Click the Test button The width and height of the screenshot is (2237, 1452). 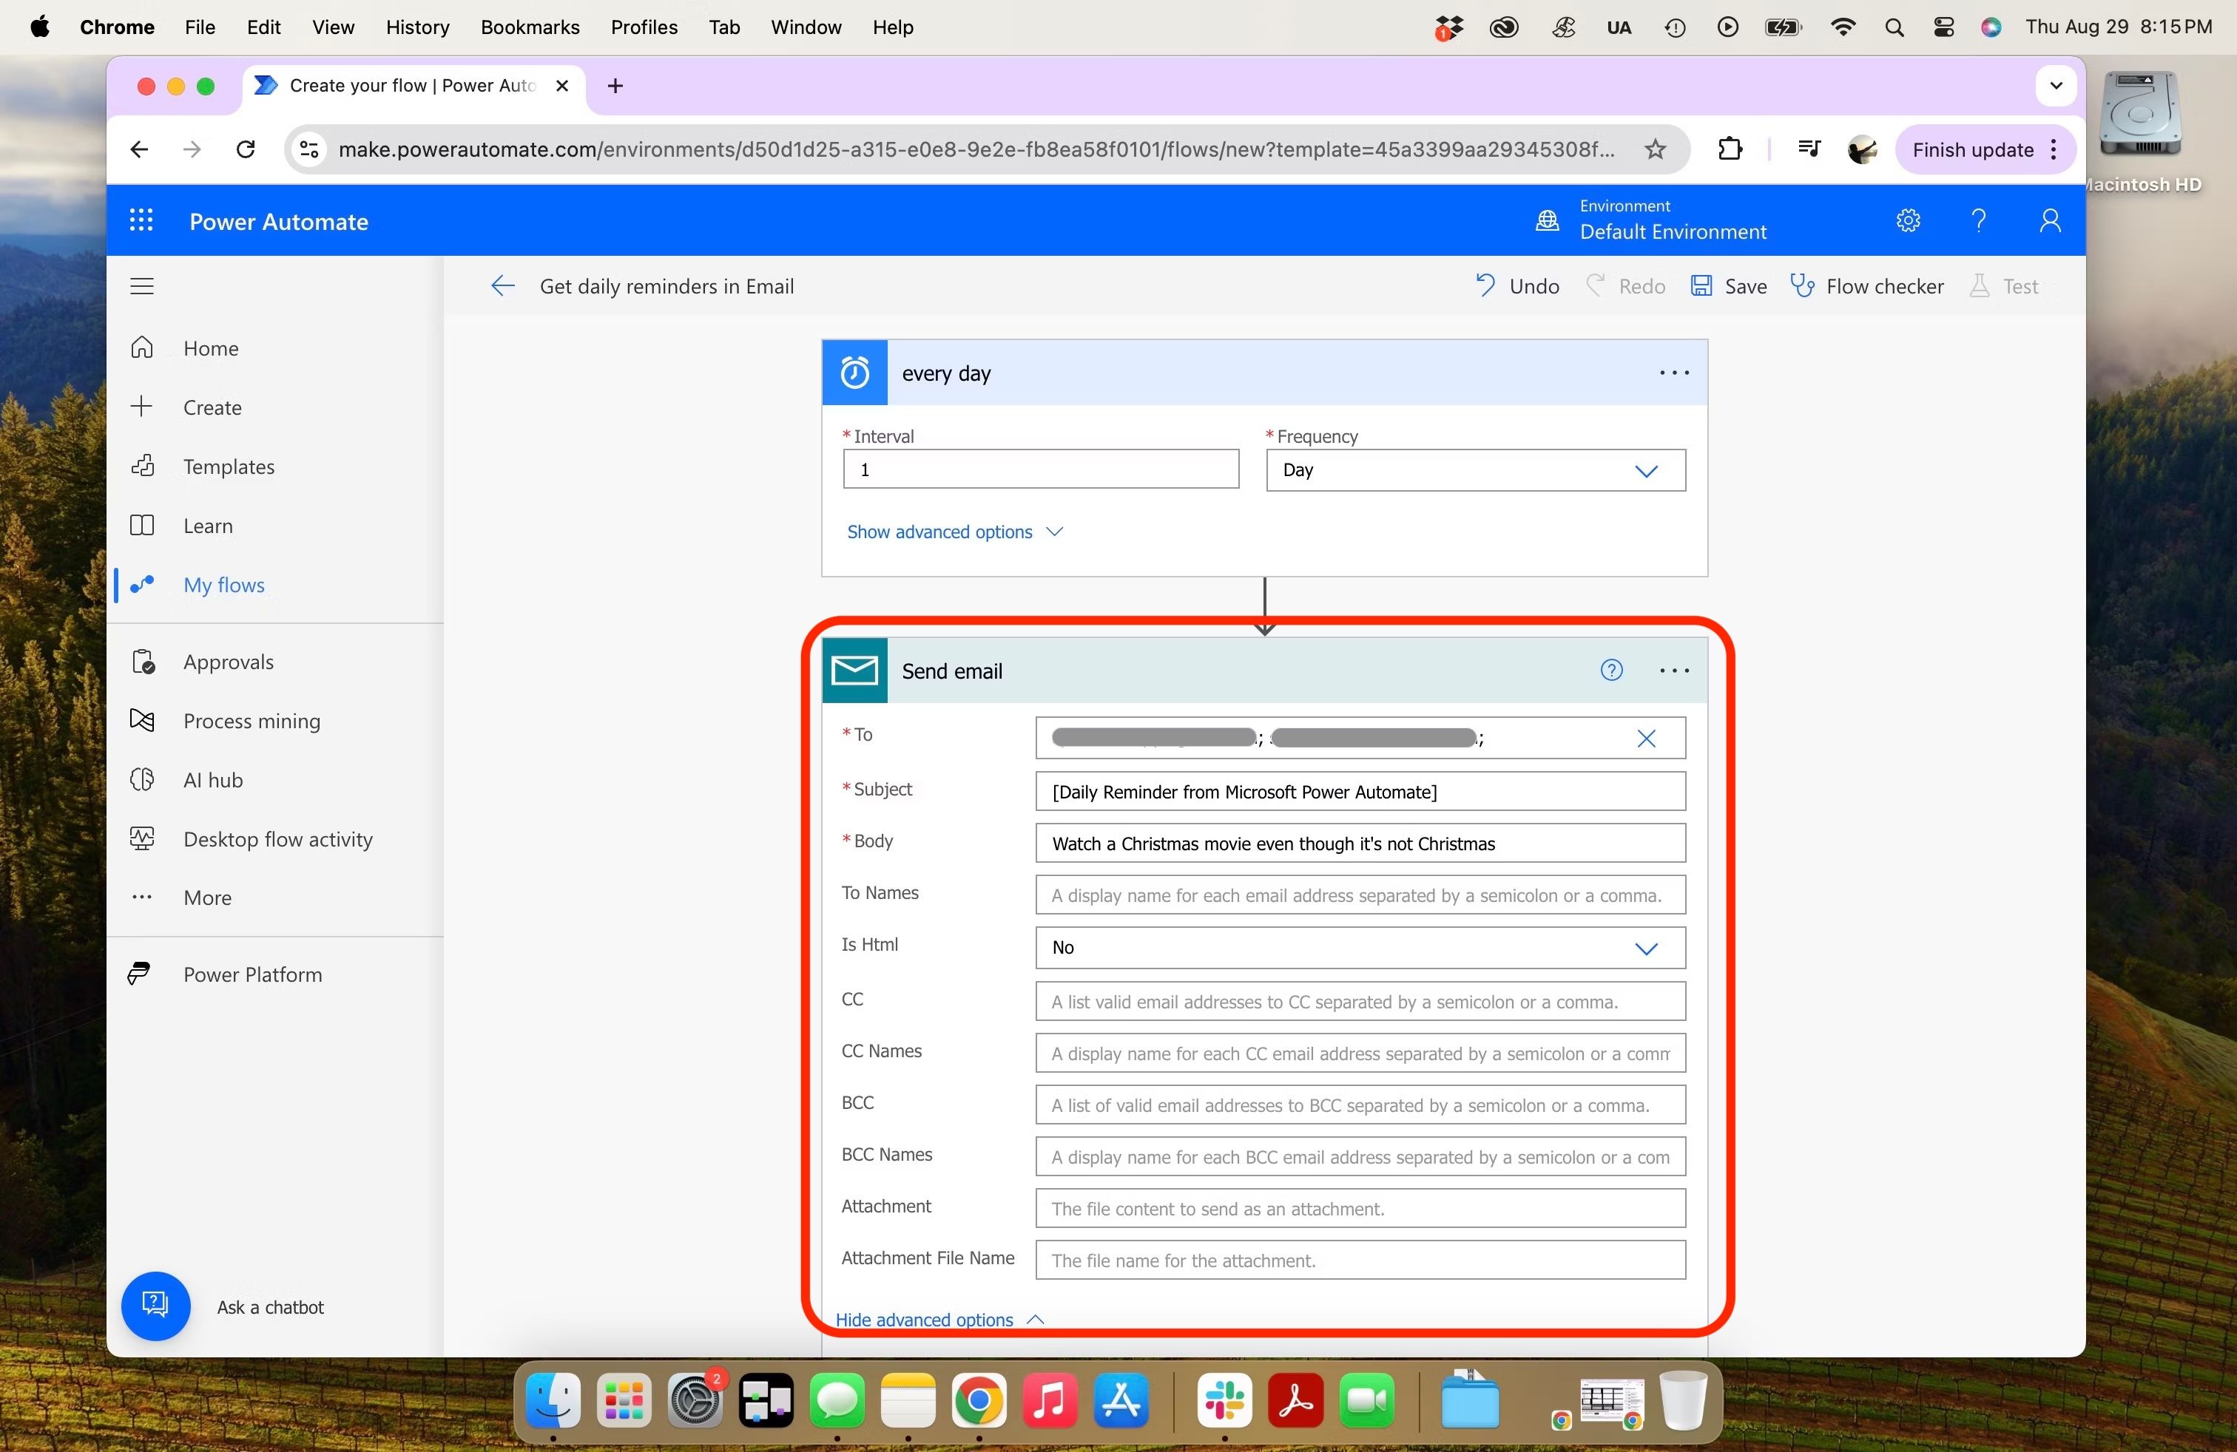point(2005,286)
